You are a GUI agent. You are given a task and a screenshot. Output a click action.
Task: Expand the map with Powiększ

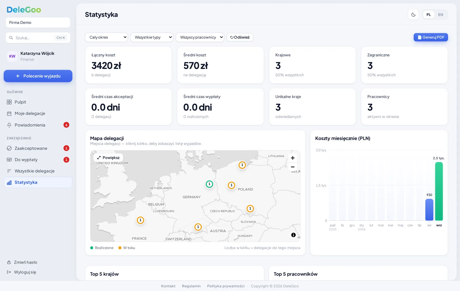pyautogui.click(x=108, y=158)
